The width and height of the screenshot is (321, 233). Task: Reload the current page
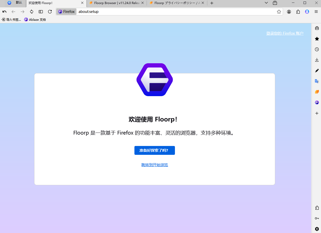coord(50,12)
